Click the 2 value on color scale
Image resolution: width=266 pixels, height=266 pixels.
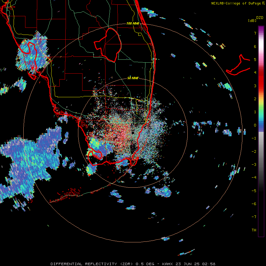(x=255, y=99)
